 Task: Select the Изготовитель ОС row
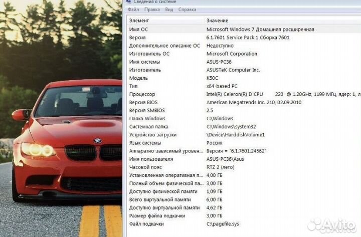(244, 54)
